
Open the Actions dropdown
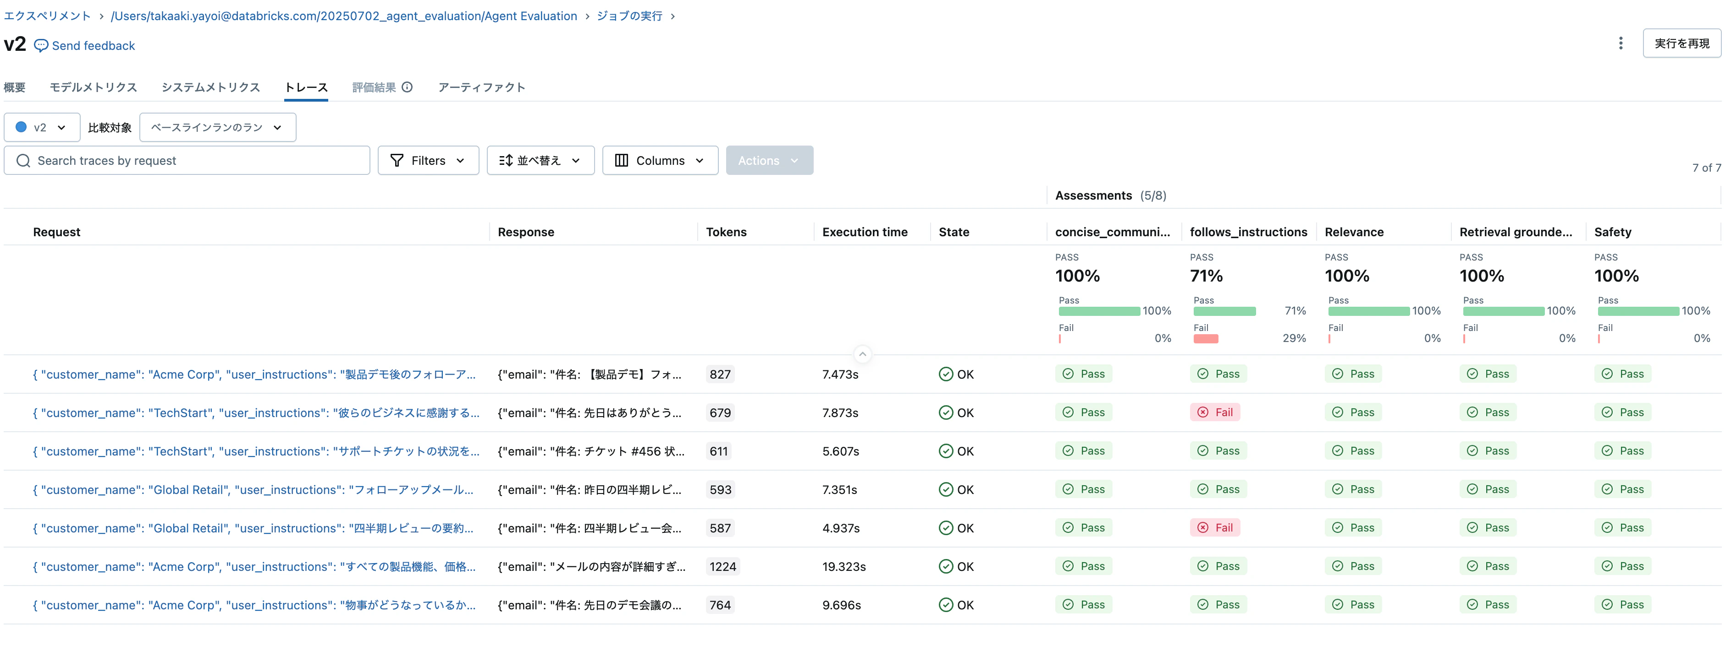pyautogui.click(x=769, y=161)
